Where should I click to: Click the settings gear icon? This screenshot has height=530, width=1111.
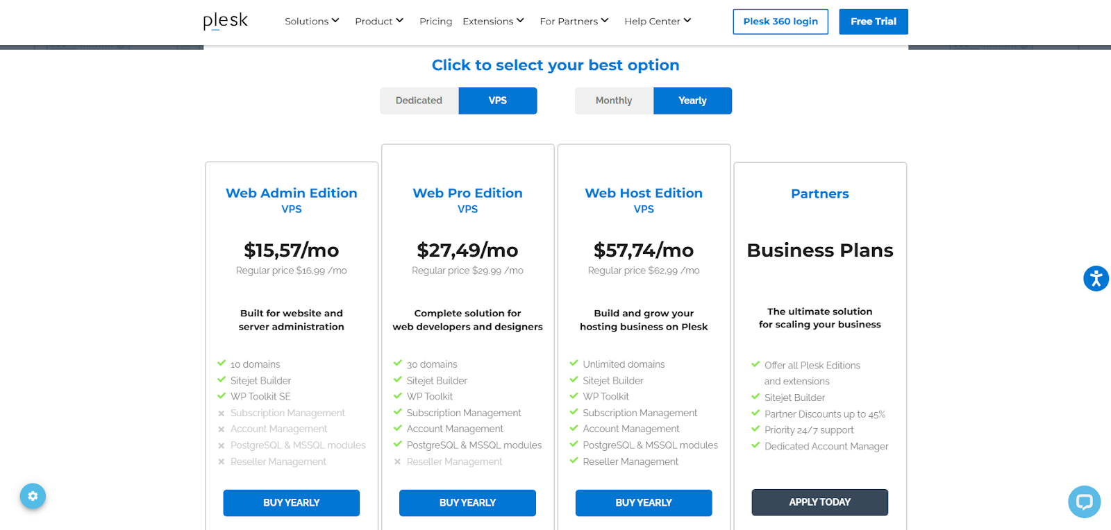(33, 496)
